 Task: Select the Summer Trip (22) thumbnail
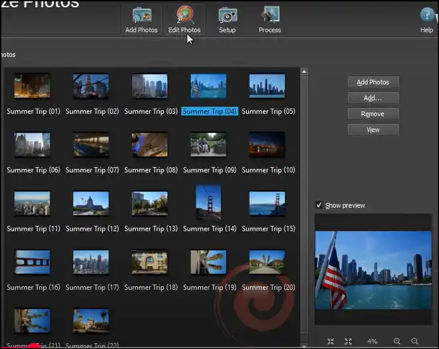[91, 321]
